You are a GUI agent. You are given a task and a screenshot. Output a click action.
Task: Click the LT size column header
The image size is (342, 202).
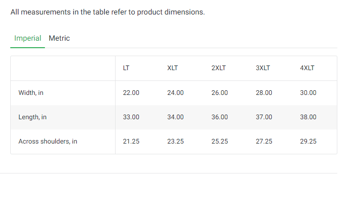(126, 68)
